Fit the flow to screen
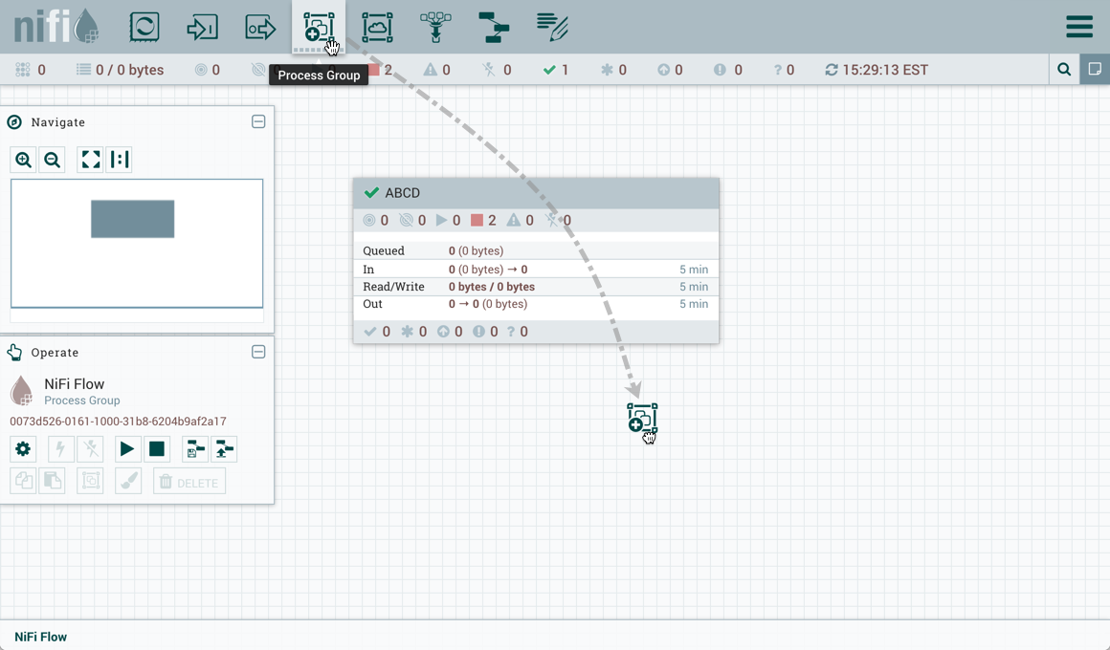 (91, 160)
